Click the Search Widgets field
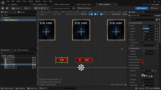This screenshot has height=90, width=161. (18, 53)
